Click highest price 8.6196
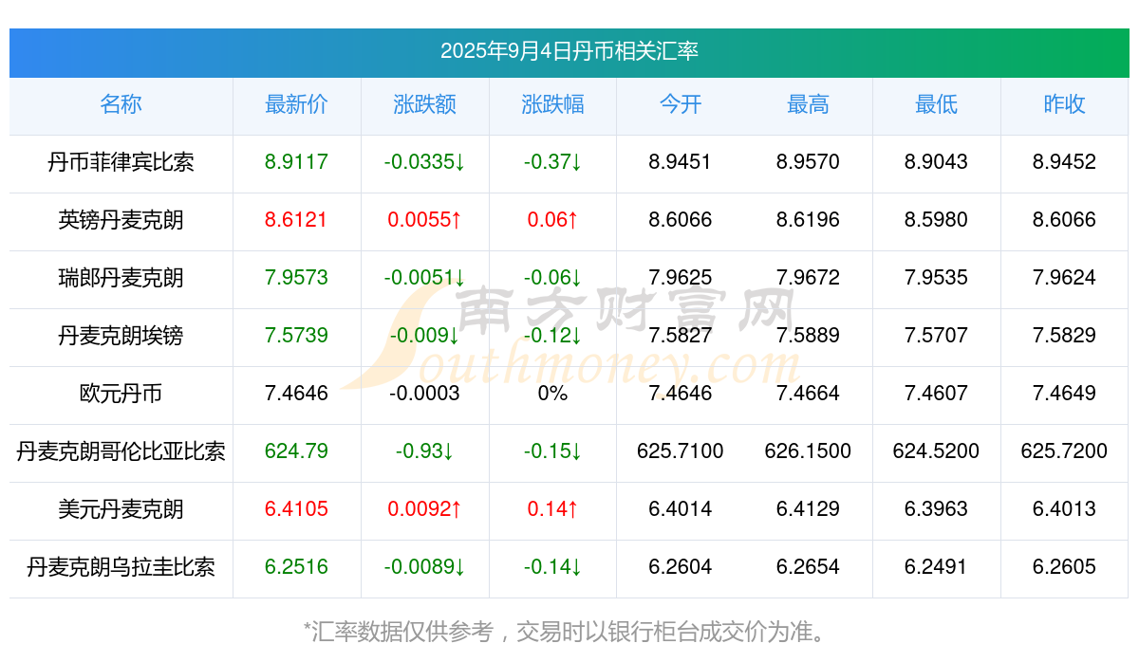Viewport: 1139px width, 662px height. pos(809,220)
